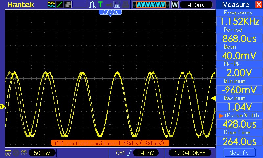Select the Period measurement label
The width and height of the screenshot is (263, 158).
233,30
